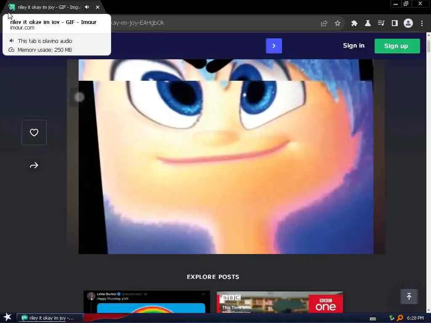The height and width of the screenshot is (323, 431).
Task: Open Chrome Labs flask icon
Action: coord(367,24)
